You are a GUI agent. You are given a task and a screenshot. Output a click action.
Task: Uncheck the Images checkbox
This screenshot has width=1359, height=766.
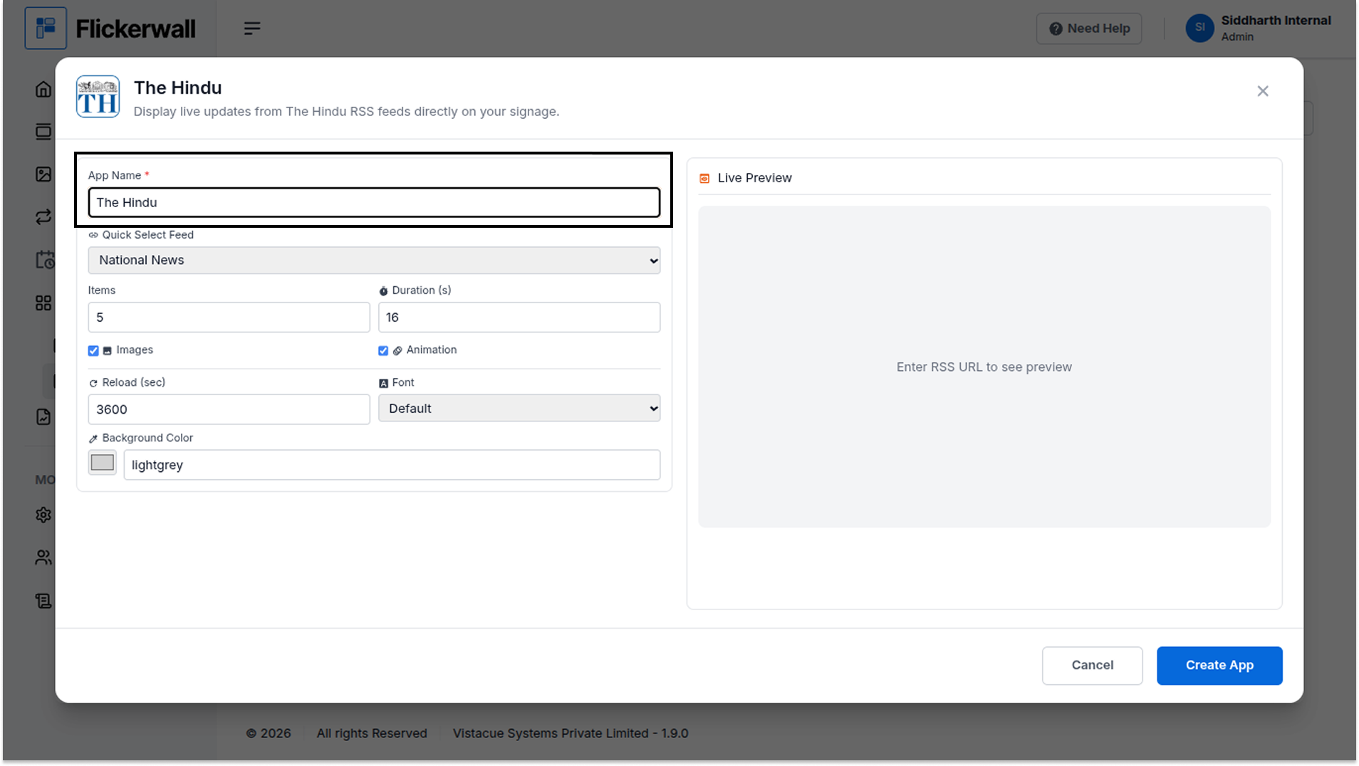[93, 350]
